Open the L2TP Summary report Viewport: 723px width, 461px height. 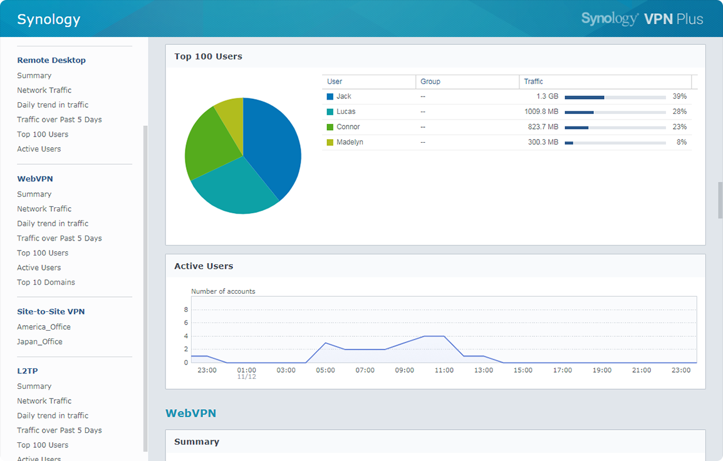coord(34,386)
